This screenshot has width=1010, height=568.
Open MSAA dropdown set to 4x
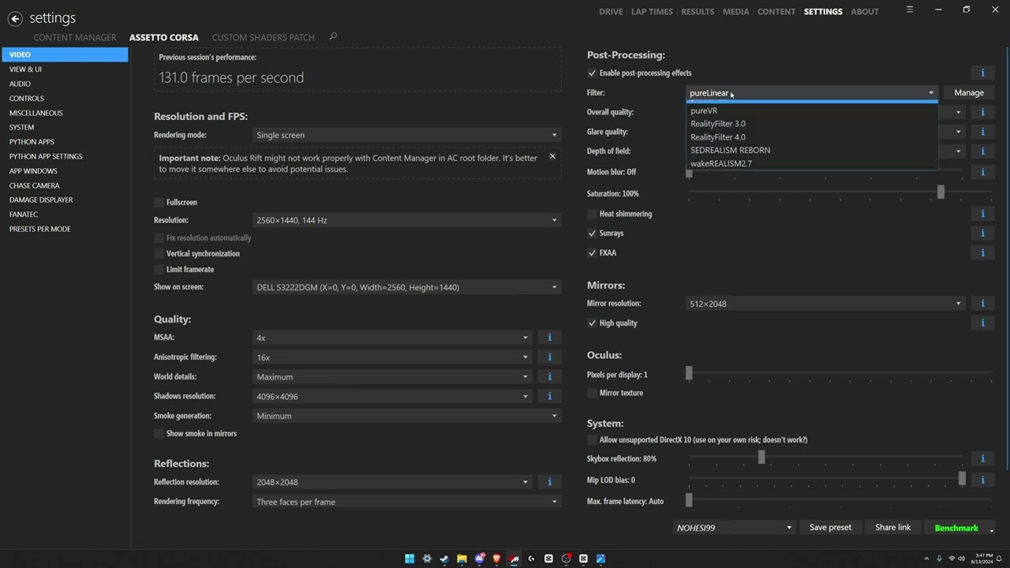pyautogui.click(x=392, y=338)
